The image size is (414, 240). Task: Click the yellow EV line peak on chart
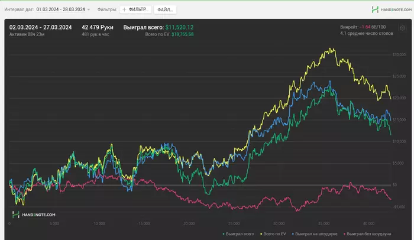(x=332, y=49)
